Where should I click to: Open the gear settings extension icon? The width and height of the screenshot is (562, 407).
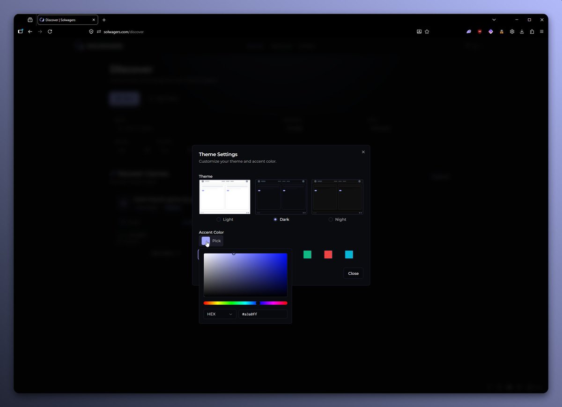[x=512, y=32]
